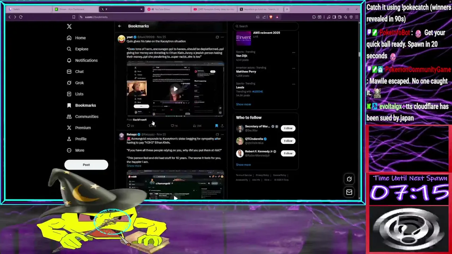452x254 pixels.
Task: Play the video in yeet's post
Action: pyautogui.click(x=176, y=89)
